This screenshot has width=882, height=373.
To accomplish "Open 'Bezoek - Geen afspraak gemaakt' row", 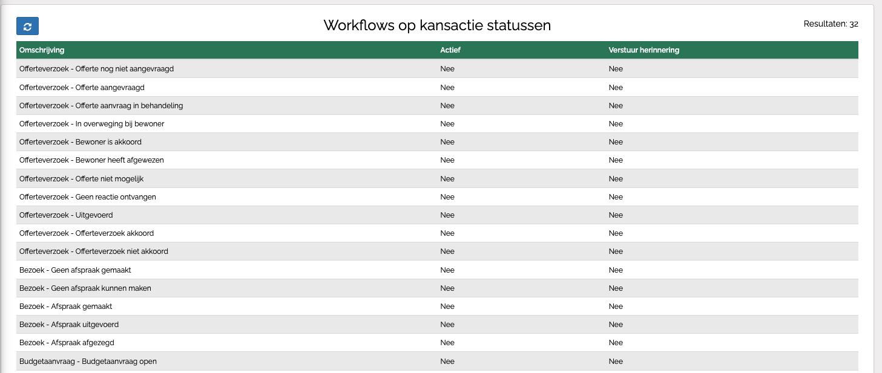I will click(x=75, y=270).
